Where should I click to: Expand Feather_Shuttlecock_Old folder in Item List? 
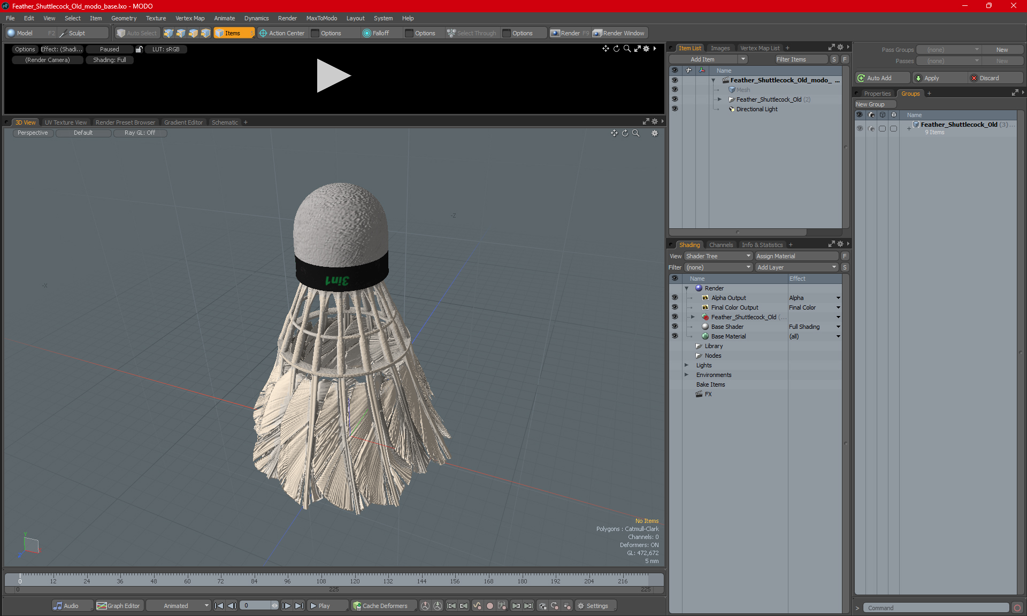tap(719, 99)
